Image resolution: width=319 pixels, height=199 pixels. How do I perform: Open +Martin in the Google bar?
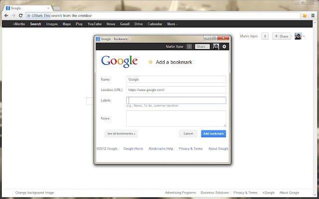tap(19, 24)
